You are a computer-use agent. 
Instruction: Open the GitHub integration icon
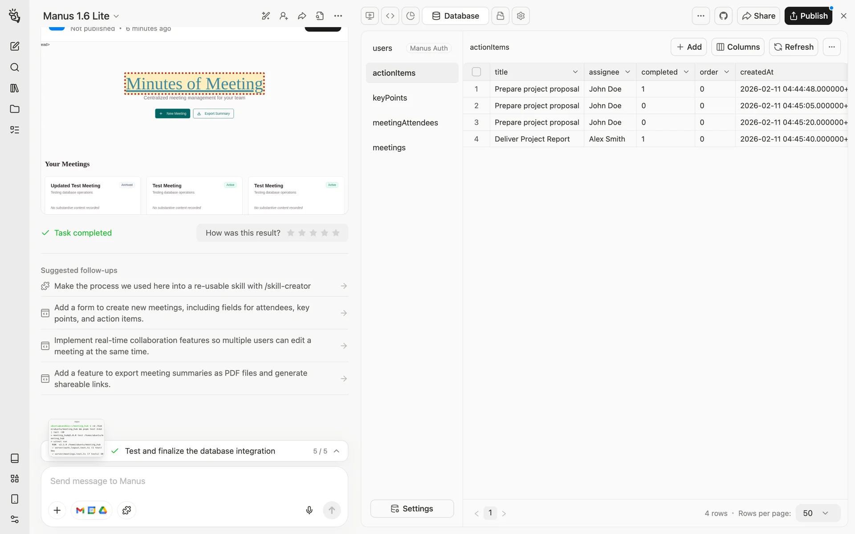pos(723,16)
